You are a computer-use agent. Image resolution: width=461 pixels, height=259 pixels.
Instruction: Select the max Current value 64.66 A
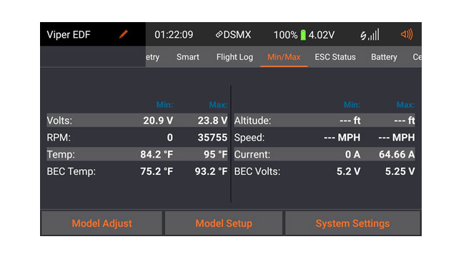point(397,154)
